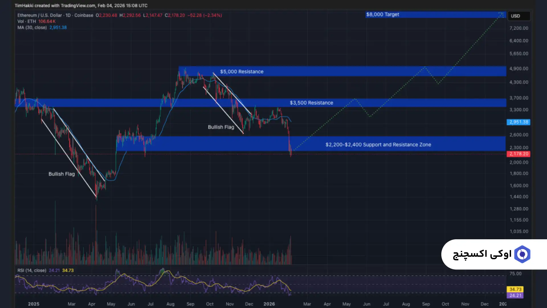This screenshot has height=308, width=547.
Task: Select the lower-left Bullish Flag annotation
Action: 62,174
